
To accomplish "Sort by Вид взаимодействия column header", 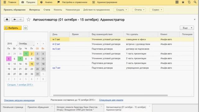I will click(106, 34).
